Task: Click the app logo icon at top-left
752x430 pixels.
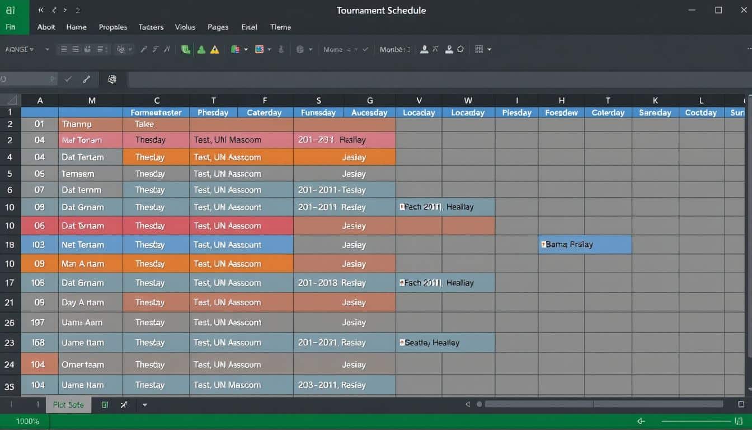Action: coord(10,9)
